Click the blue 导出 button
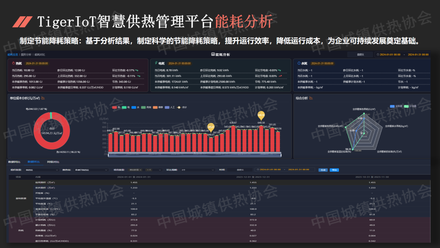This screenshot has height=248, width=440. click(x=334, y=170)
